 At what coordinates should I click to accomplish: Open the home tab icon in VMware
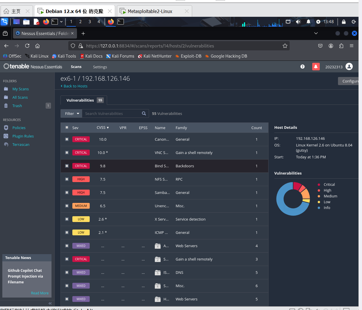pyautogui.click(x=6, y=11)
